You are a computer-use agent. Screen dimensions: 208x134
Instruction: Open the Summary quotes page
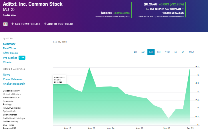point(9,44)
